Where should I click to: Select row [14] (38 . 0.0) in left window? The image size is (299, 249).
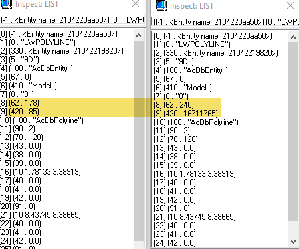(21, 155)
